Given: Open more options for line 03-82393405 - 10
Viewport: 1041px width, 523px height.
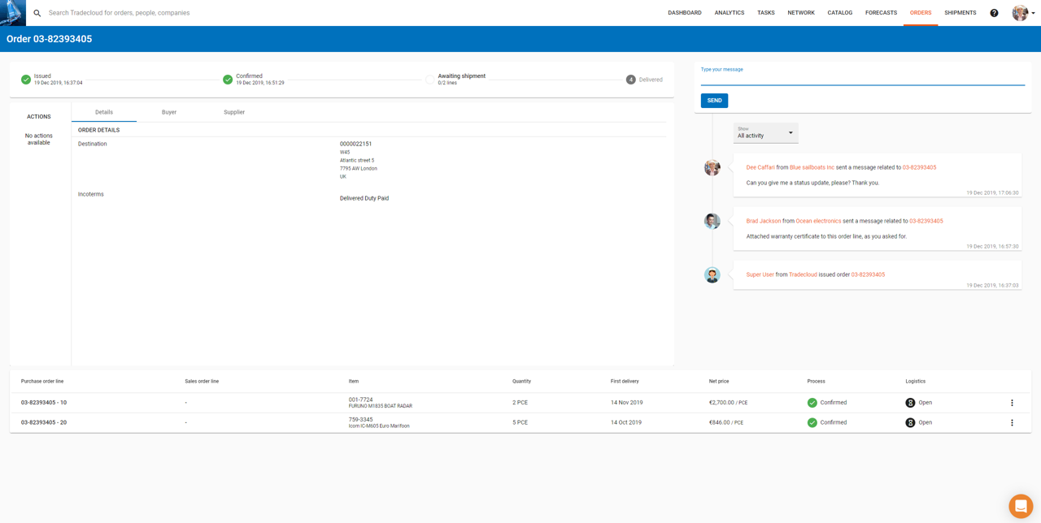Looking at the screenshot, I should [x=1012, y=403].
